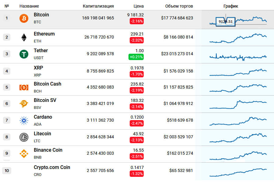
Task: Sort by Цена column header
Action: click(139, 6)
